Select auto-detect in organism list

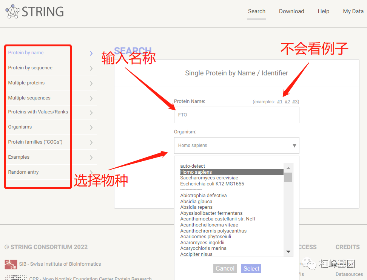click(x=232, y=166)
